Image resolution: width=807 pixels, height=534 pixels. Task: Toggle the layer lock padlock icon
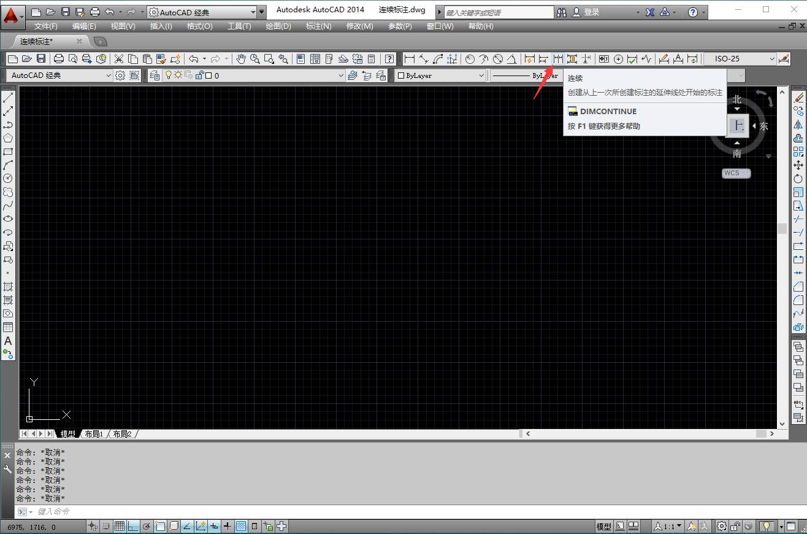coord(200,75)
